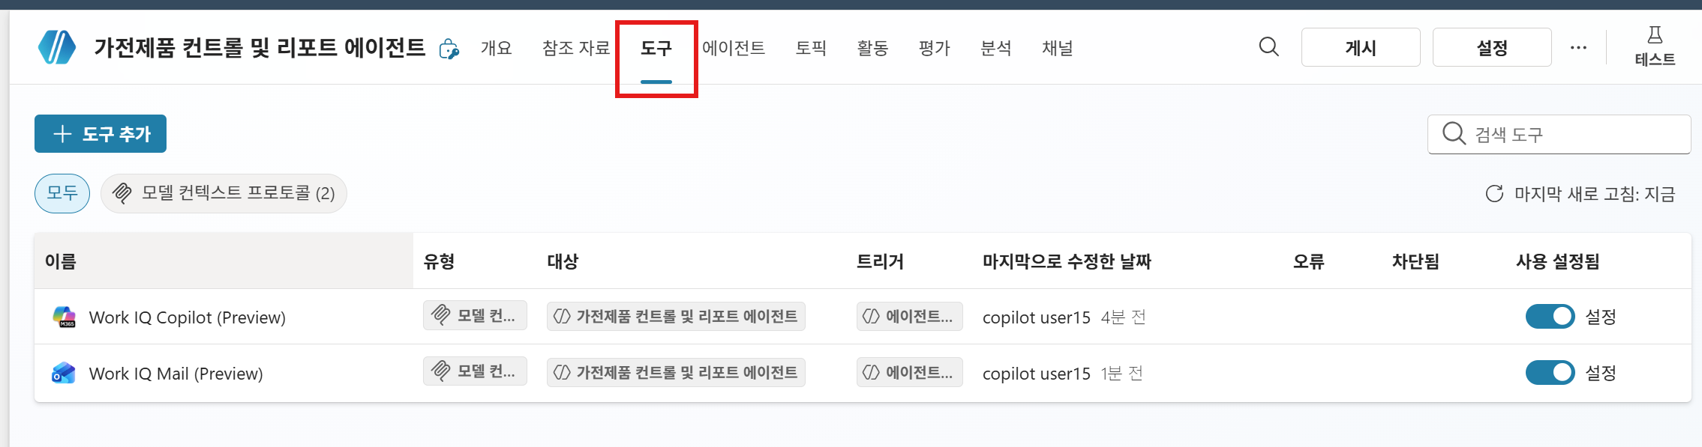Click the Work IQ Mail row icon
The width and height of the screenshot is (1702, 447).
point(64,373)
